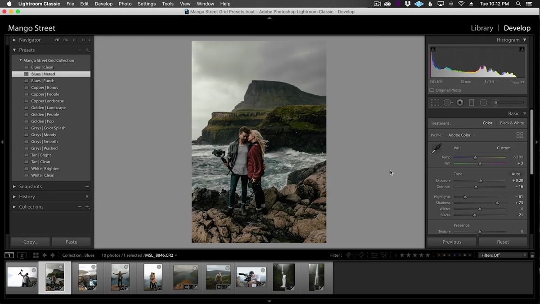Collapse the Histogram panel
540x304 pixels.
coord(525,40)
